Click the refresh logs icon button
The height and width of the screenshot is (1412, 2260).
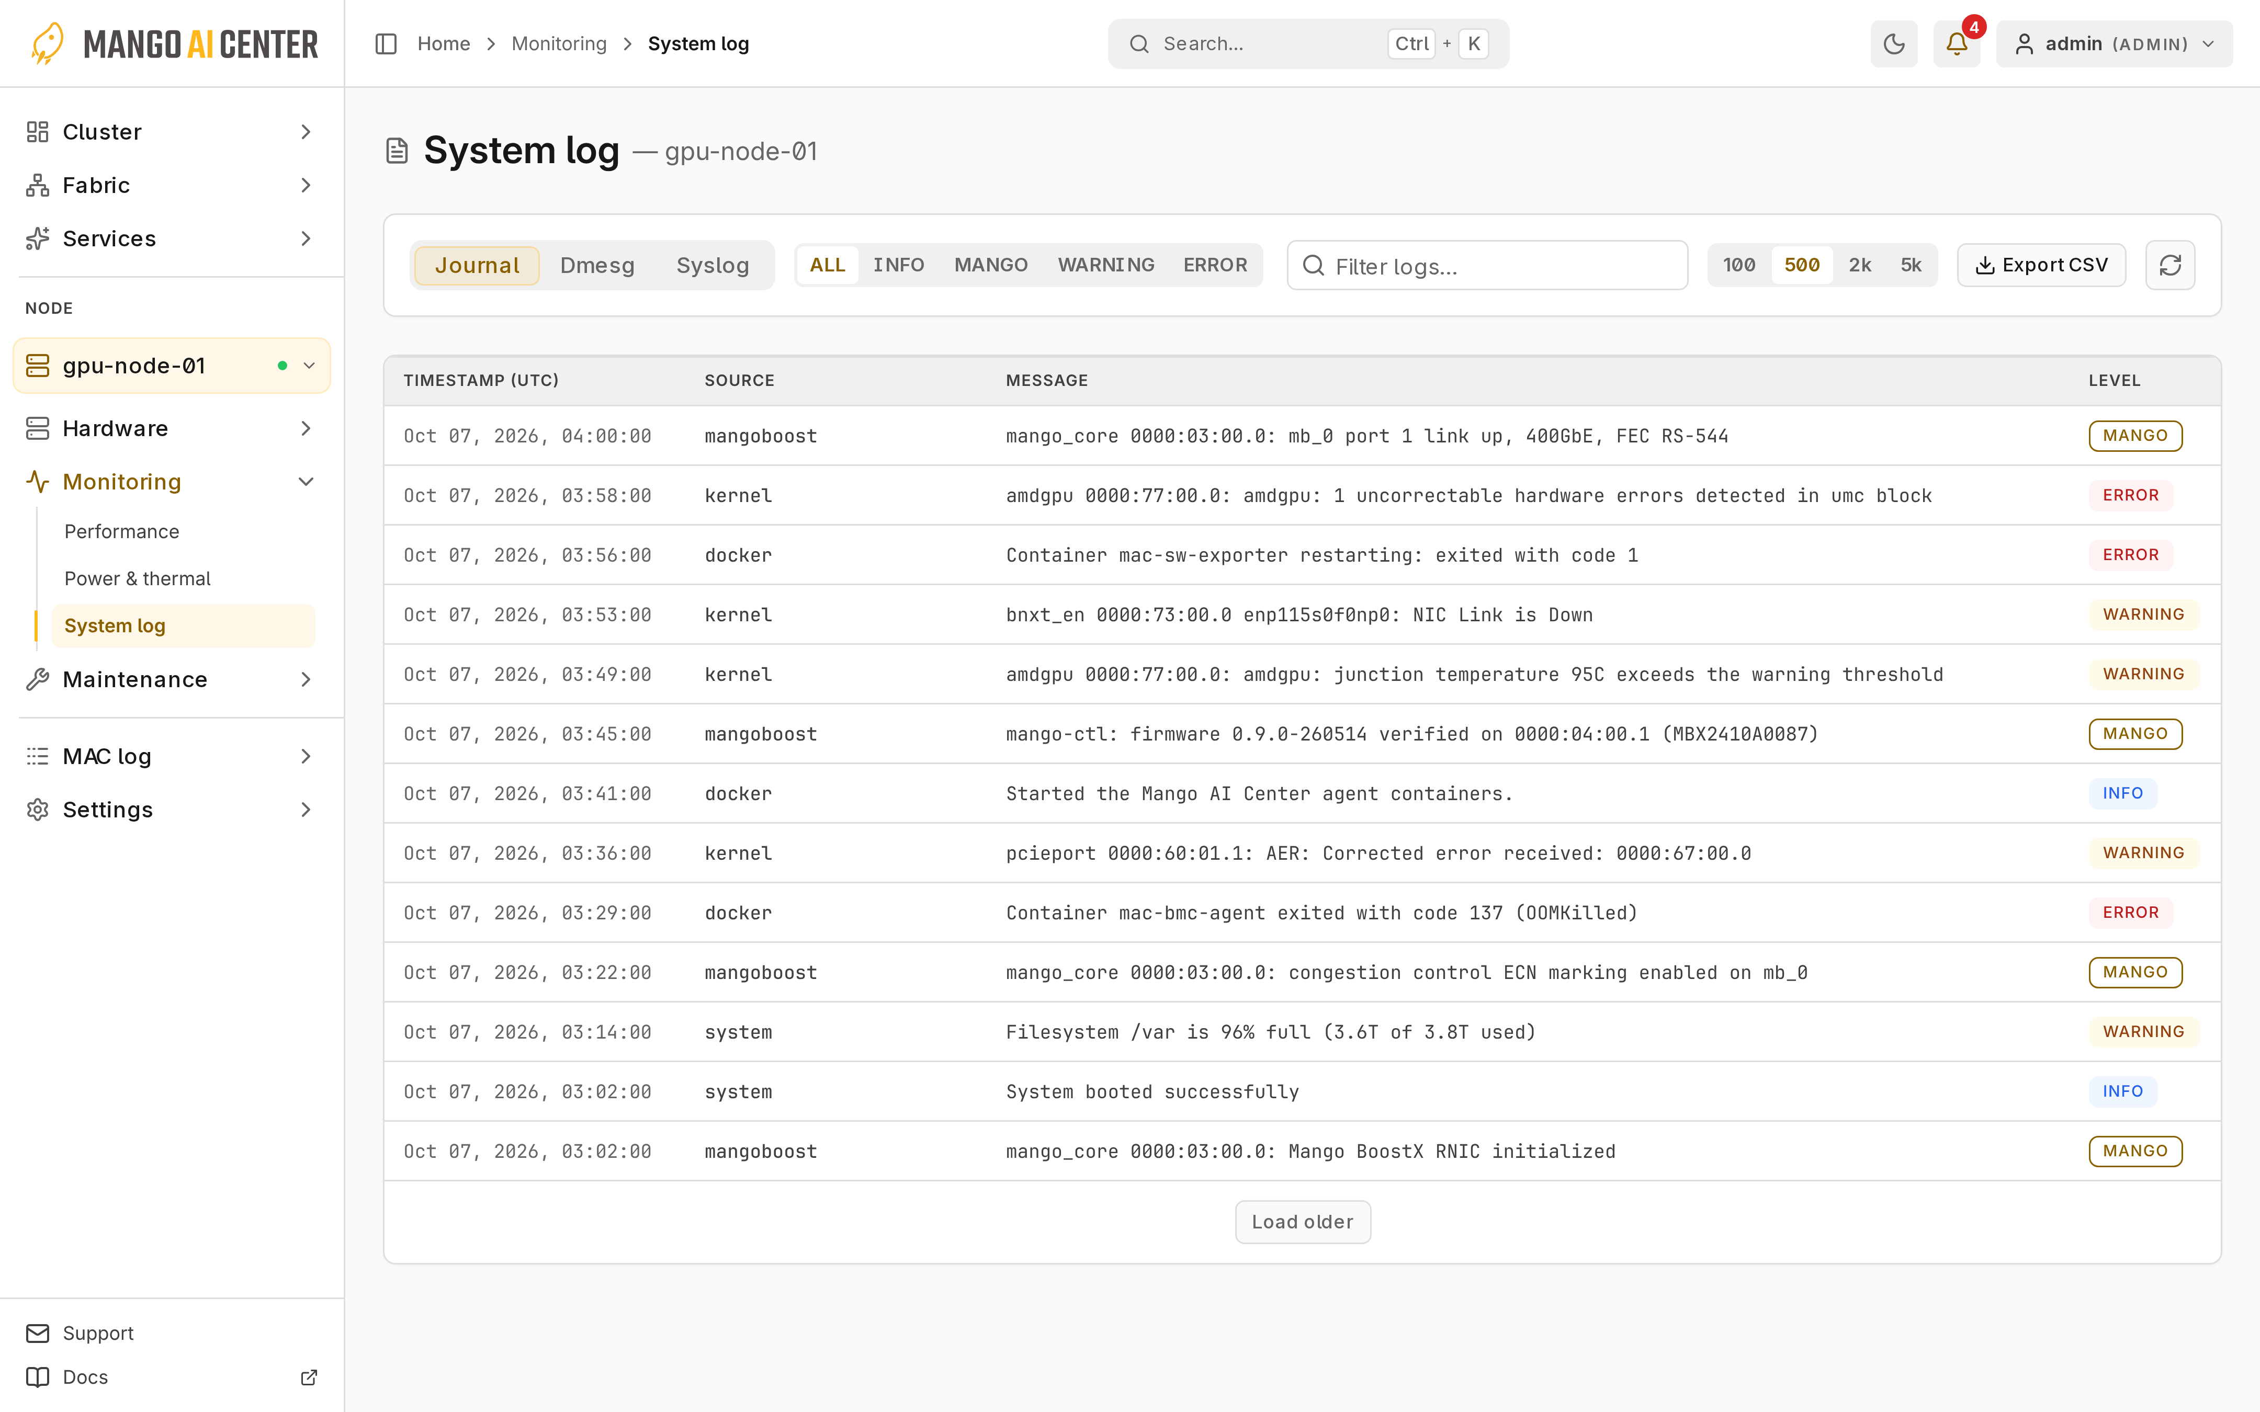[x=2169, y=265]
